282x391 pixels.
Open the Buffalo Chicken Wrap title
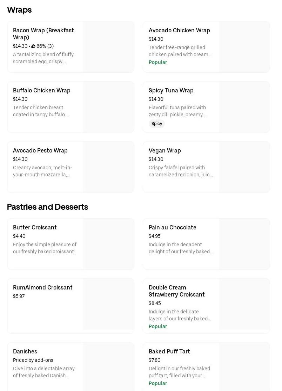click(41, 90)
